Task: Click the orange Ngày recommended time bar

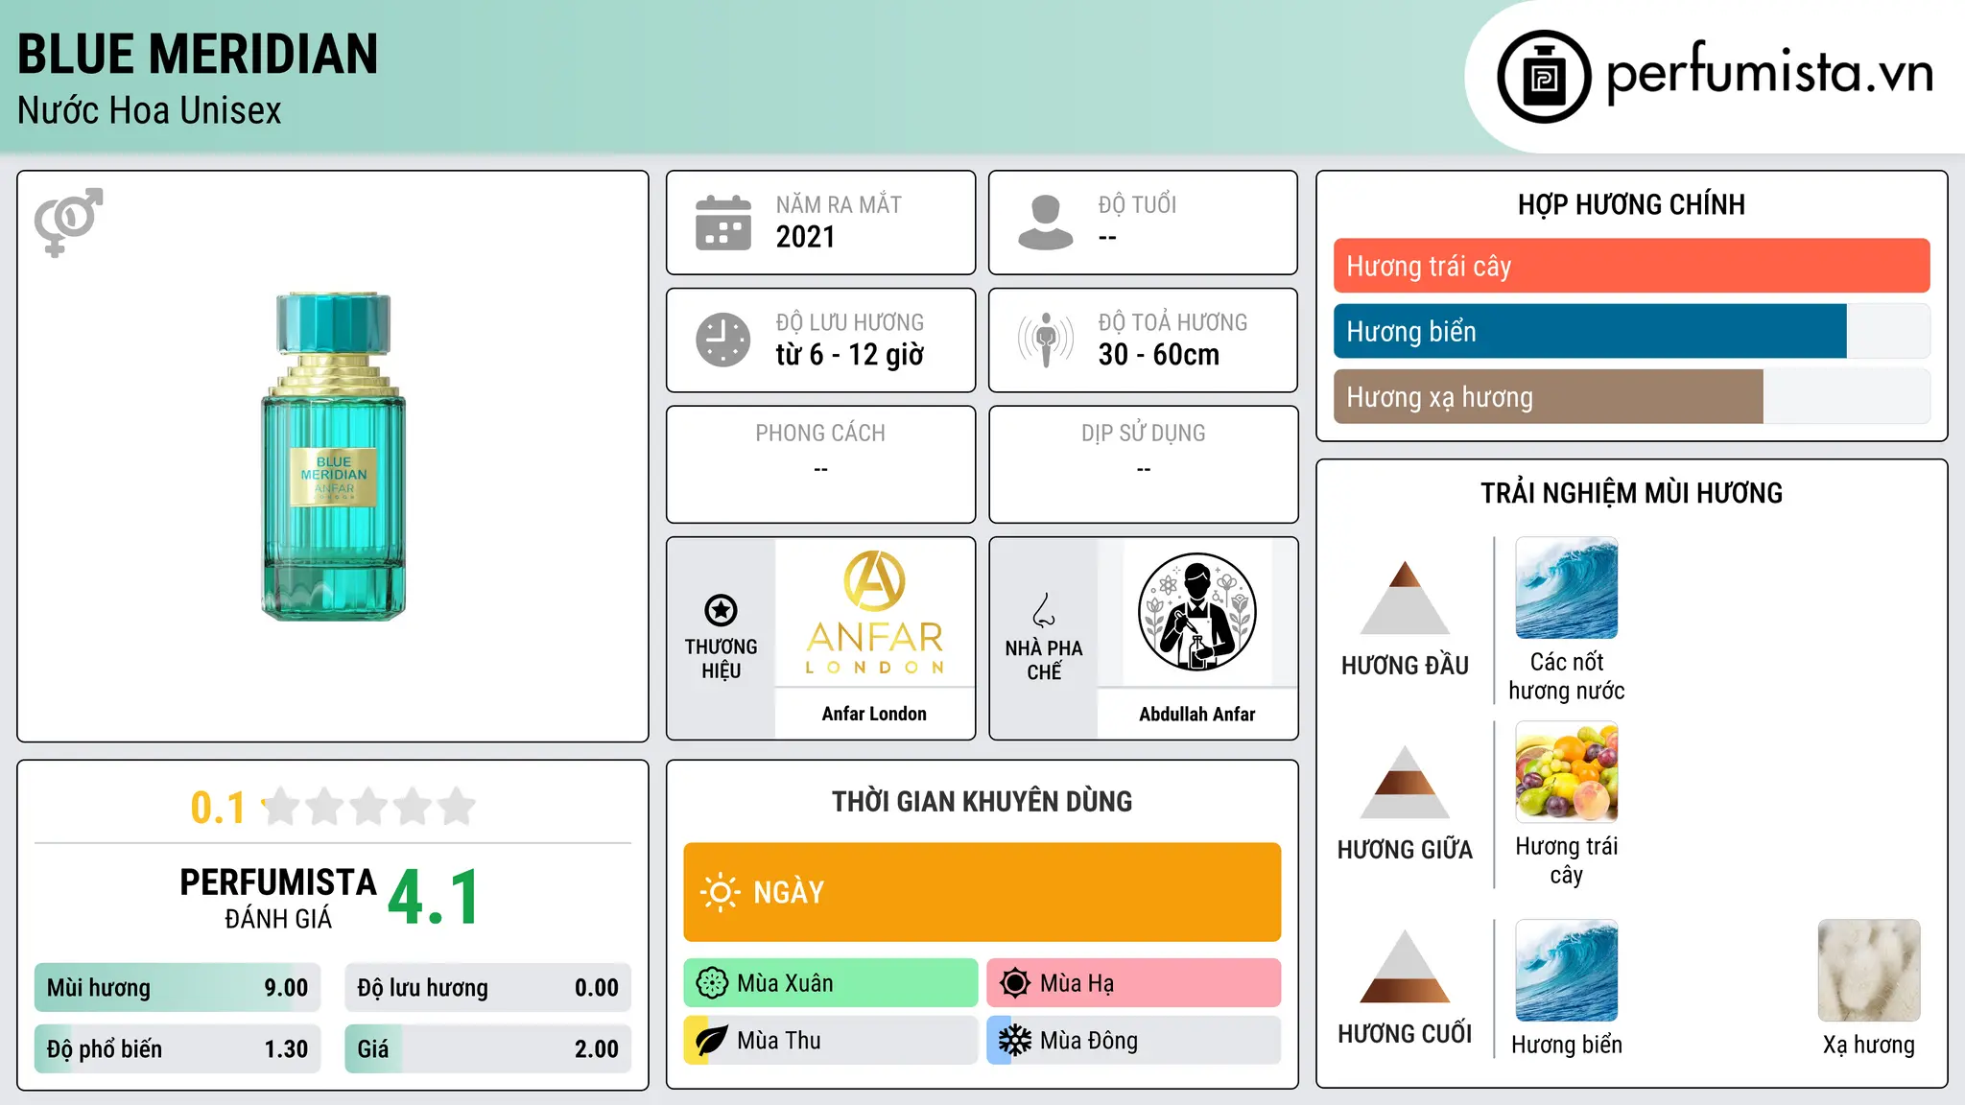Action: 982,892
